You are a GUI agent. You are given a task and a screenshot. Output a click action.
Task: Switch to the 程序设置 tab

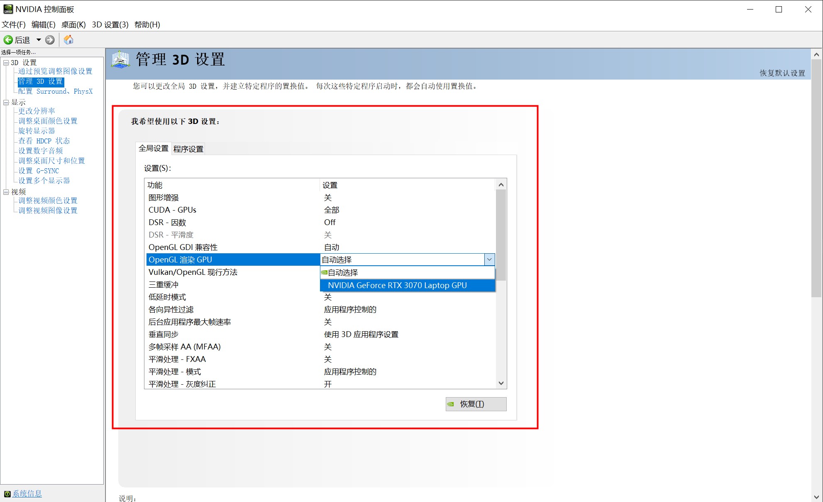coord(188,149)
